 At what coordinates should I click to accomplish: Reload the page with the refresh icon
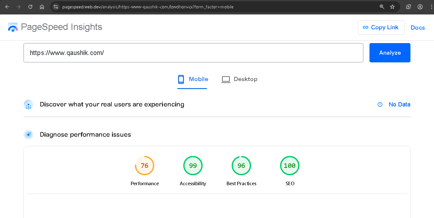[30, 7]
